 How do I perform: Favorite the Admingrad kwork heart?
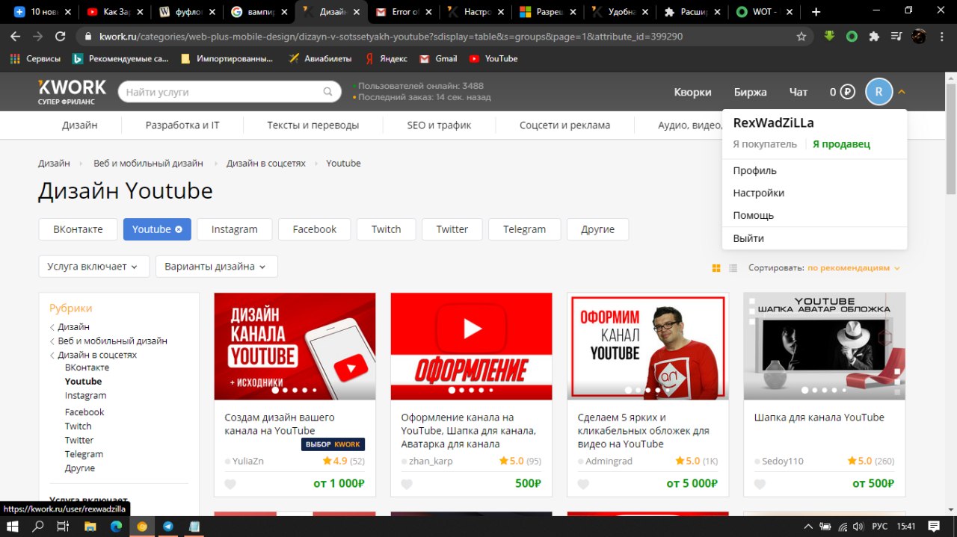click(583, 484)
